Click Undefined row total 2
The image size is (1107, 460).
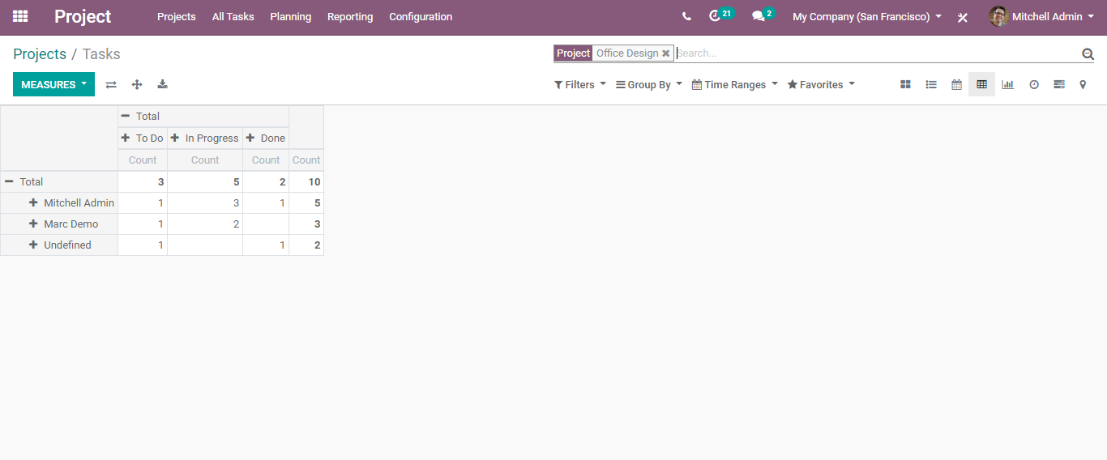tap(306, 245)
